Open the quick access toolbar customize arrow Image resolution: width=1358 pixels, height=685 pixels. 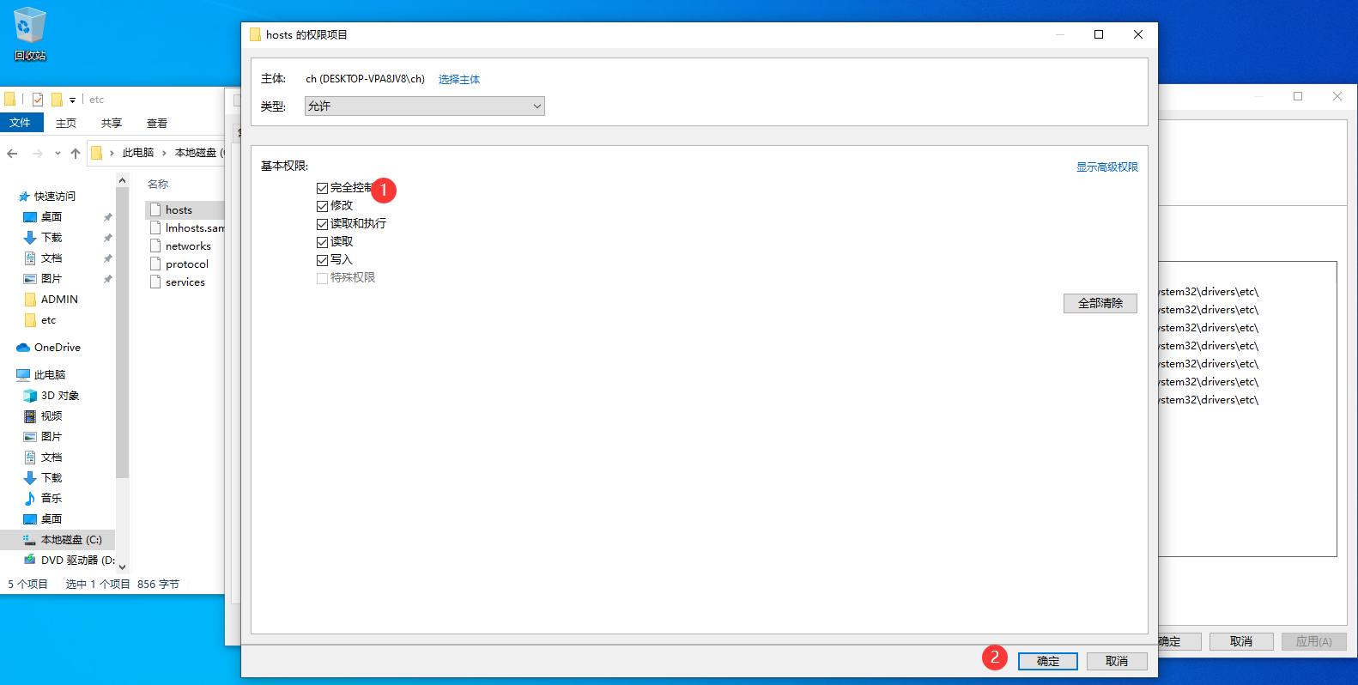72,100
